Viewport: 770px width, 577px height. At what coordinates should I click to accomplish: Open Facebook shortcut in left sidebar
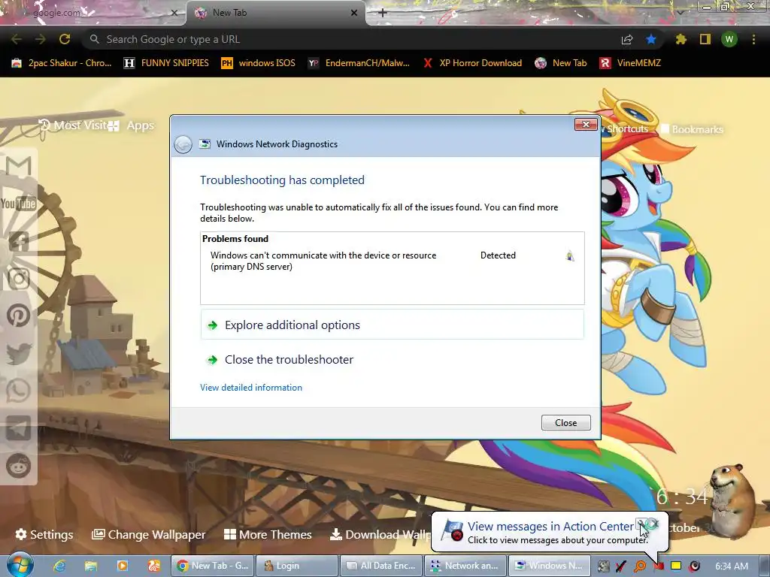click(19, 241)
